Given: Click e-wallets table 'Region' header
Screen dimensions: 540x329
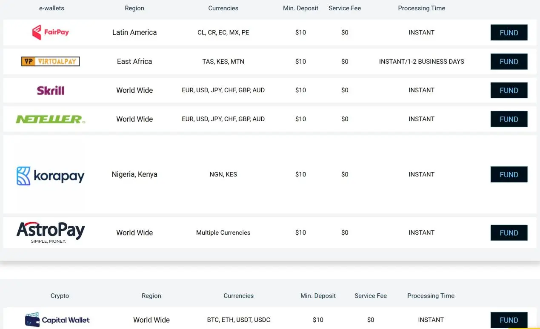Looking at the screenshot, I should click(x=134, y=8).
